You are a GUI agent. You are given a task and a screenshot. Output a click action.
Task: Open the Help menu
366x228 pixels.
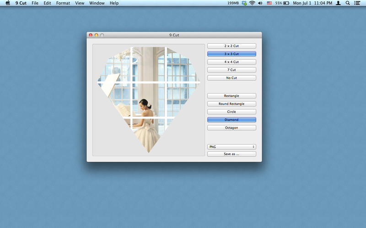point(114,3)
